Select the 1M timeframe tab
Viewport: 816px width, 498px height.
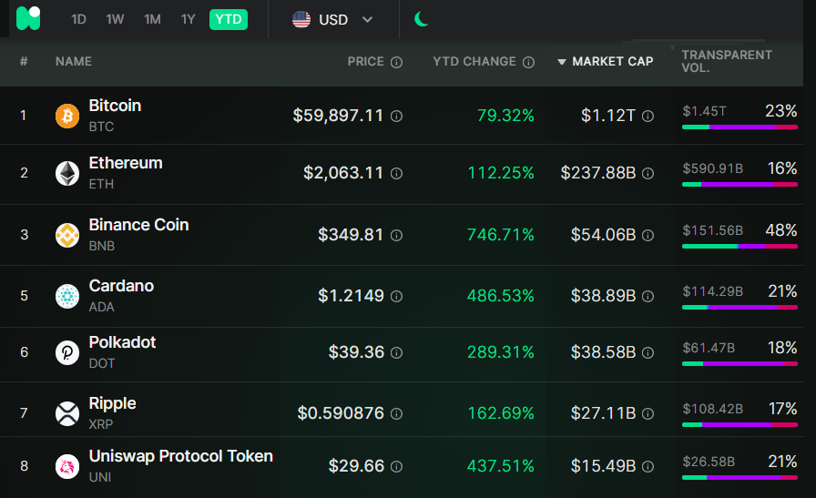pyautogui.click(x=152, y=19)
